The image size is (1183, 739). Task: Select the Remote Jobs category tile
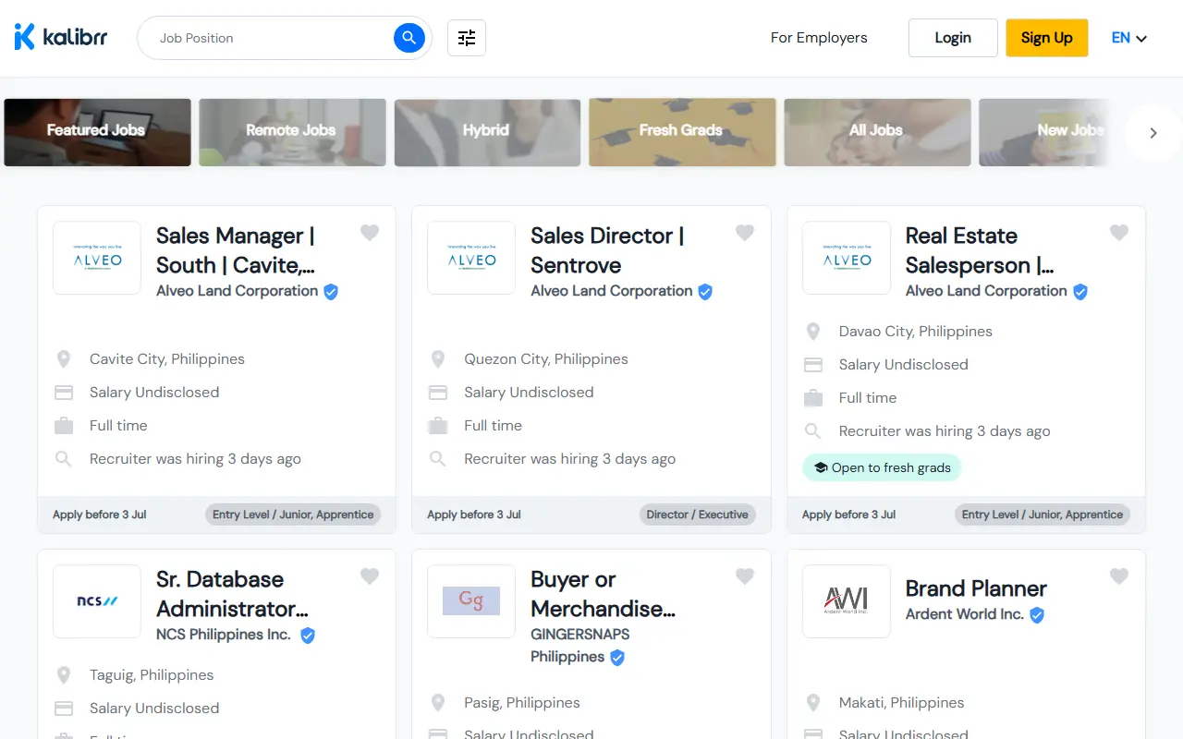click(292, 132)
